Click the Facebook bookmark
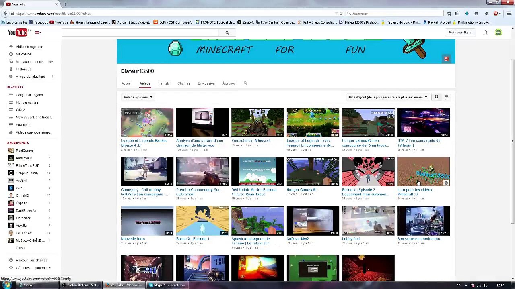515x289 pixels. [38, 22]
